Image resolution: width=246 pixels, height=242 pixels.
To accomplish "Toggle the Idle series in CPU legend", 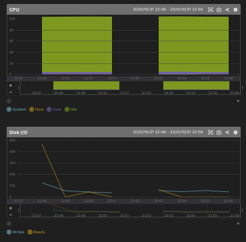I will point(71,109).
